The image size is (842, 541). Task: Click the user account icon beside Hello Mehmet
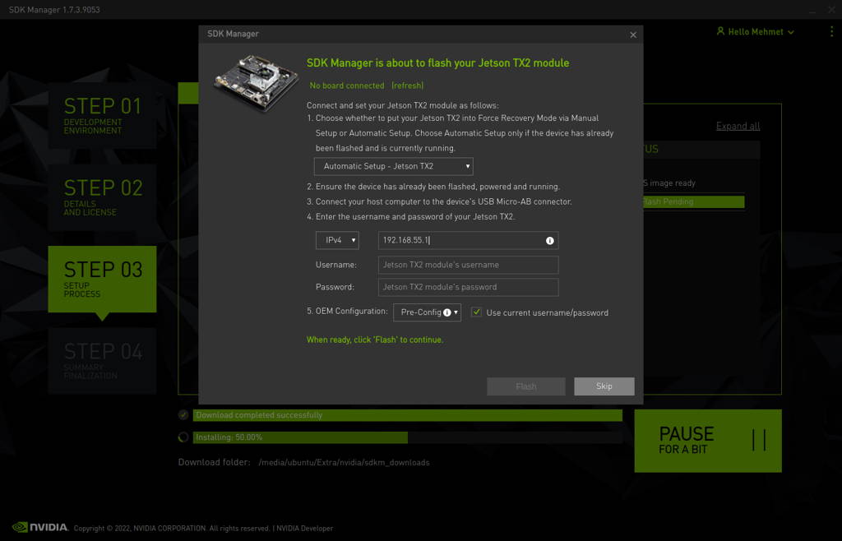click(719, 30)
